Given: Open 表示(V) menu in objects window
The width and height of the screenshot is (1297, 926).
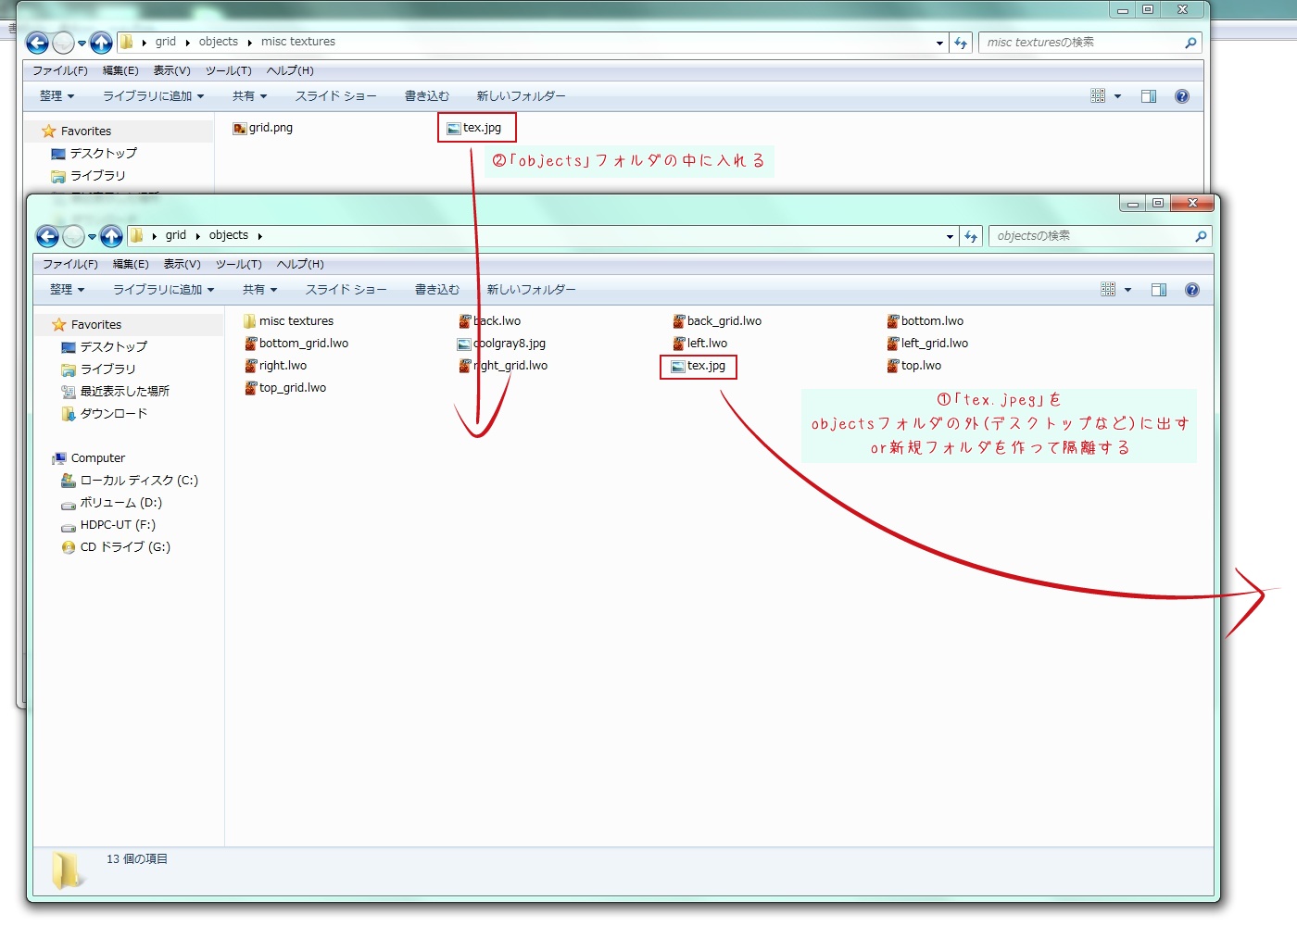Looking at the screenshot, I should click(183, 265).
